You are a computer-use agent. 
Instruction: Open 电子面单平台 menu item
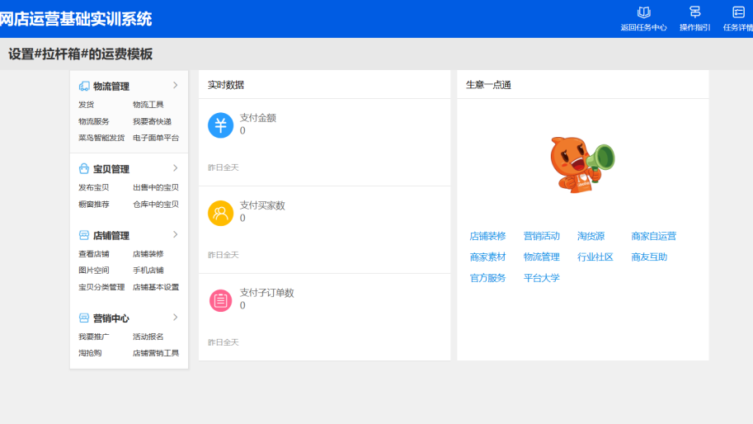pos(156,138)
